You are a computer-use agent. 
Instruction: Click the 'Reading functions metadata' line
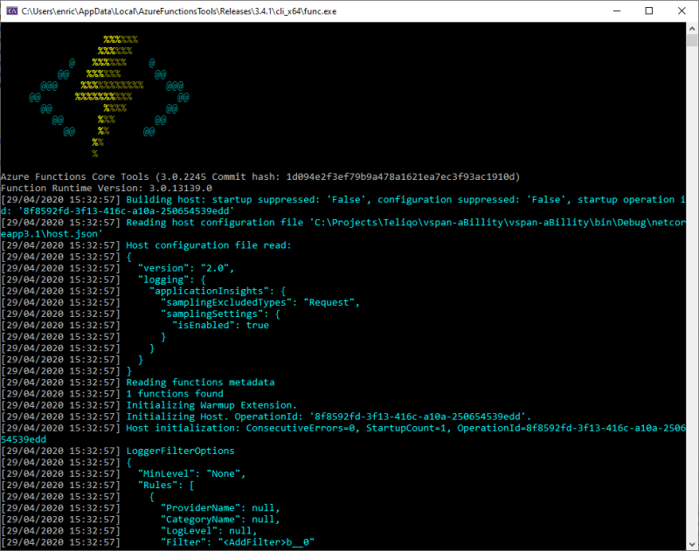pos(138,382)
